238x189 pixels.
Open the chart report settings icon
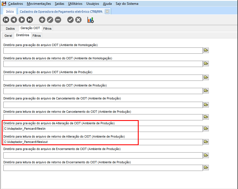click(91, 20)
